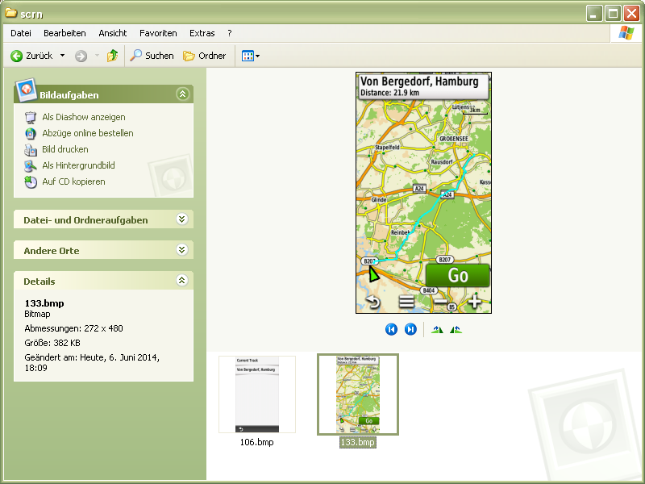
Task: Click Abzüge online bestellen link
Action: pos(88,133)
